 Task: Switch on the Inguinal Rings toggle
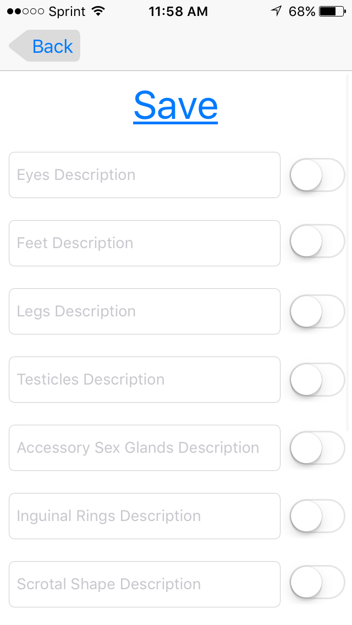point(317,516)
